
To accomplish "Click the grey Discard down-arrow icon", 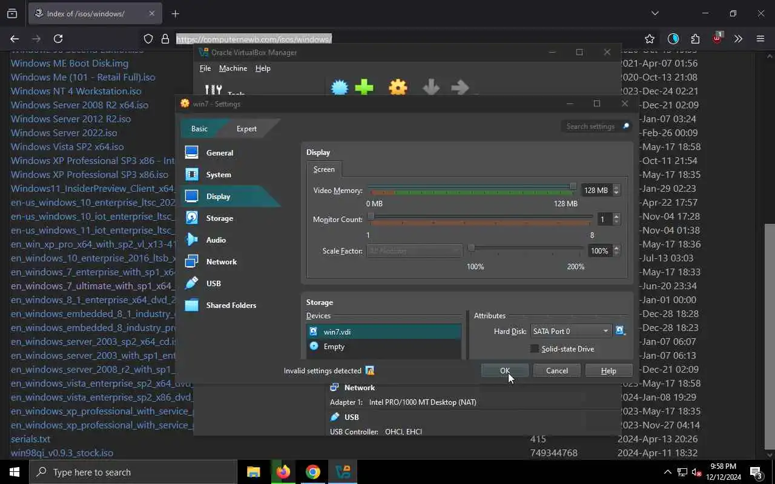I will click(431, 88).
